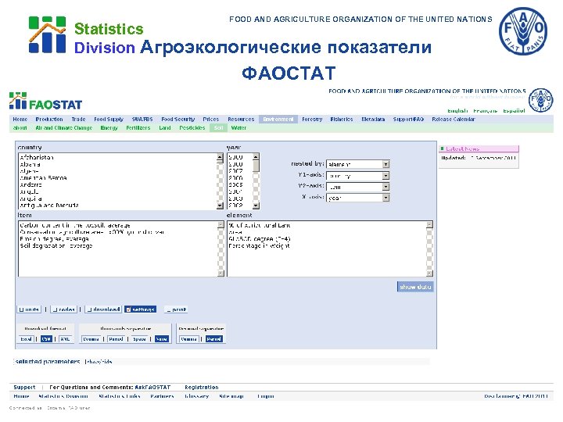The width and height of the screenshot is (563, 422).
Task: Switch language to Français
Action: click(x=485, y=111)
